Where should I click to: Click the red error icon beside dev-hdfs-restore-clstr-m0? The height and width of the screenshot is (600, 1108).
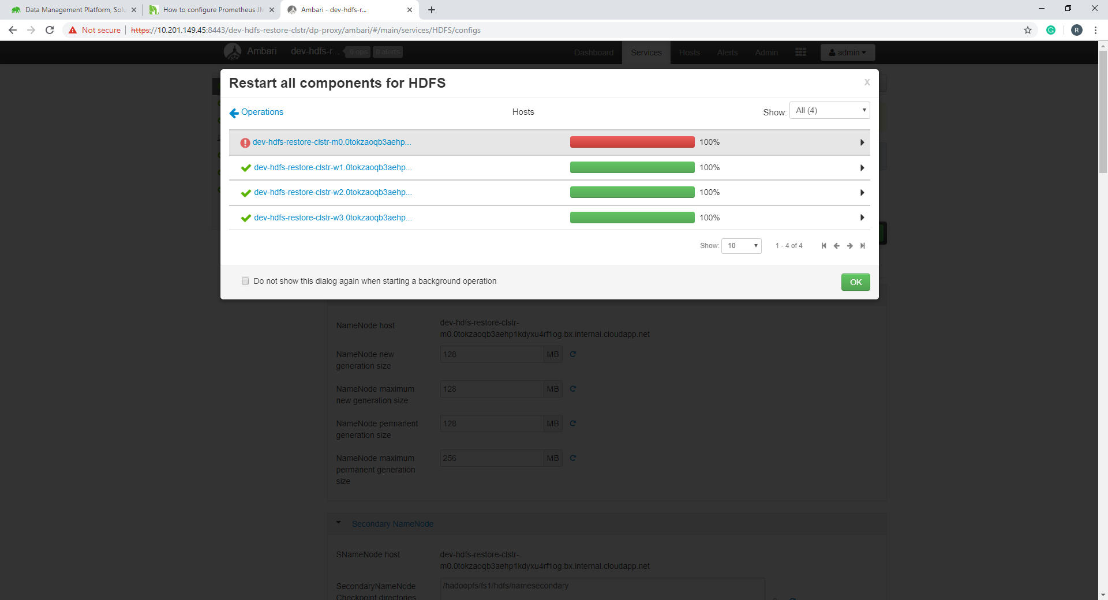coord(245,142)
